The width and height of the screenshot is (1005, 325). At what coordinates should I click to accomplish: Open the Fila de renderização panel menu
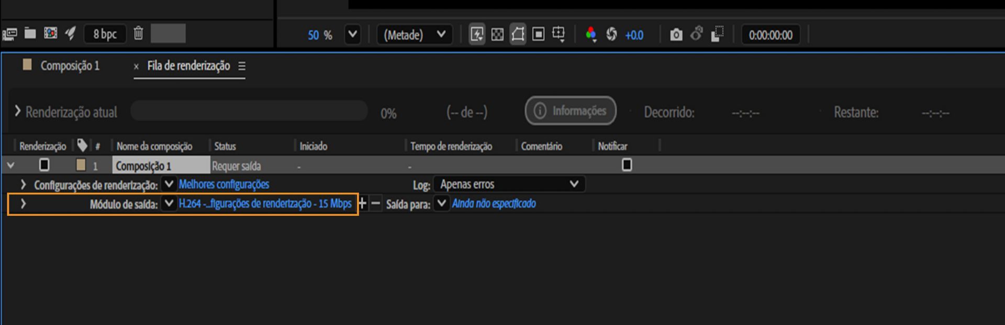[242, 66]
